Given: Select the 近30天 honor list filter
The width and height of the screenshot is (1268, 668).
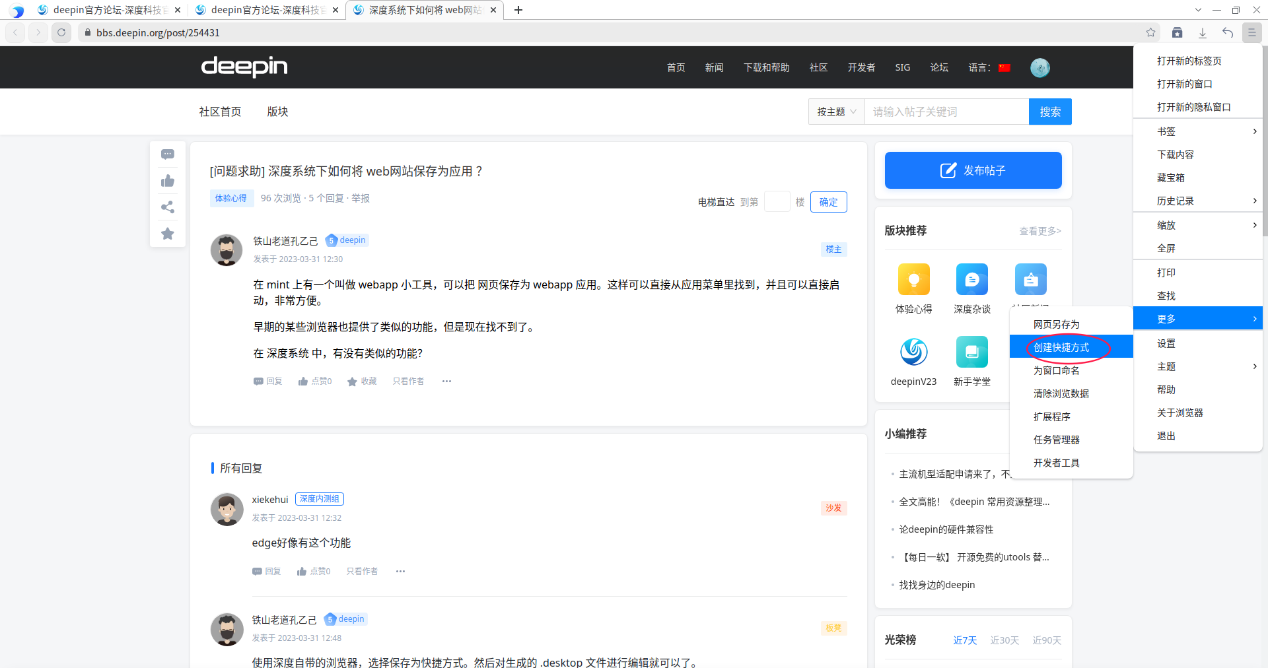Looking at the screenshot, I should point(1004,640).
